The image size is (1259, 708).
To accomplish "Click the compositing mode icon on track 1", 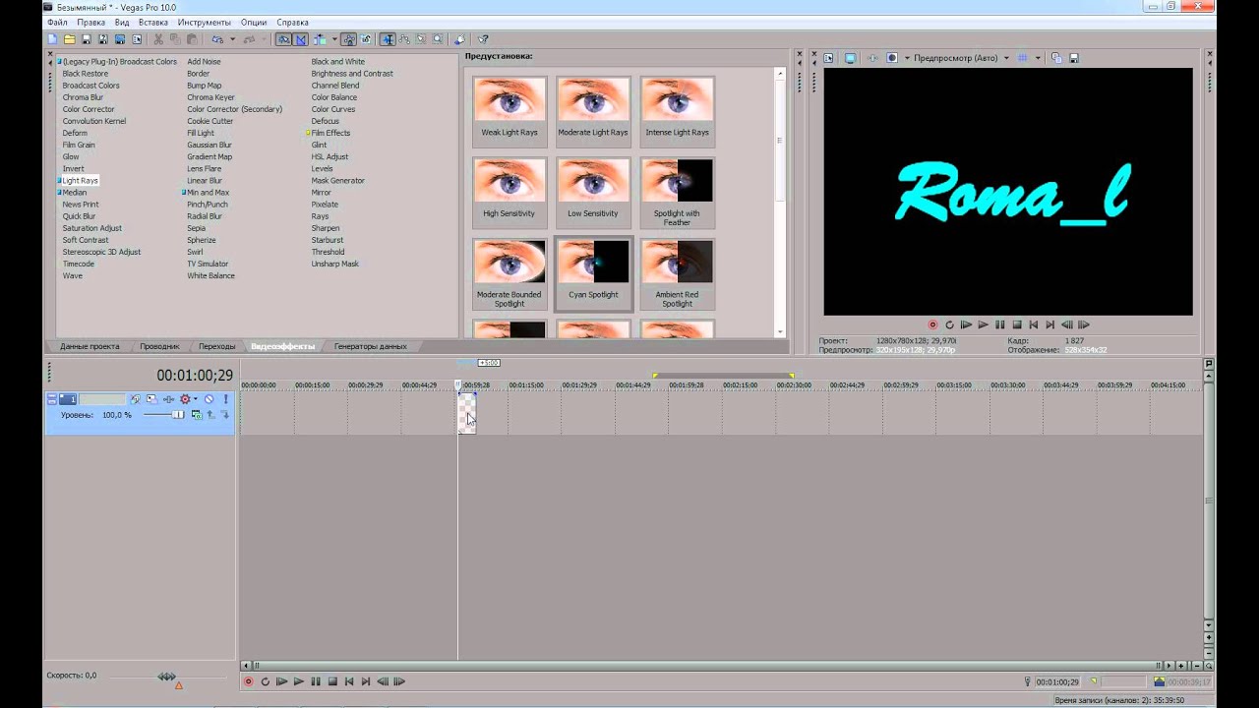I will pos(197,415).
